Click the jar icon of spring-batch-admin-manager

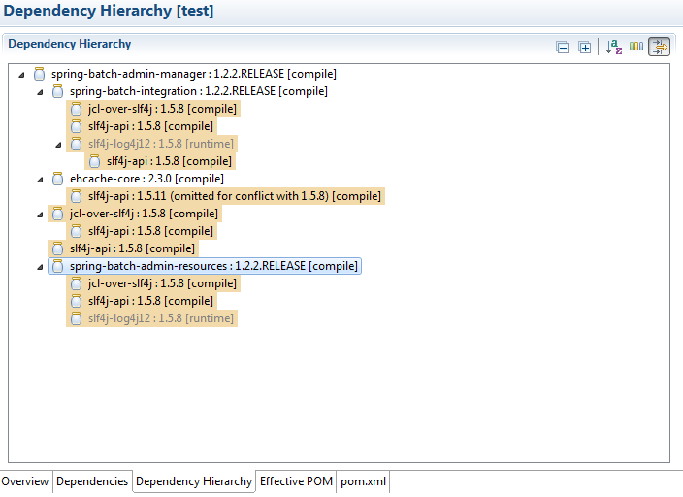tap(39, 74)
